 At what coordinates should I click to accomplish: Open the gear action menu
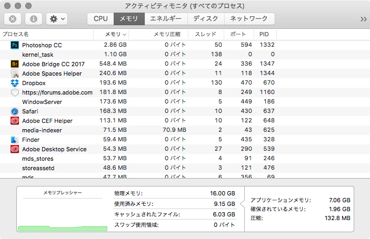click(x=57, y=19)
